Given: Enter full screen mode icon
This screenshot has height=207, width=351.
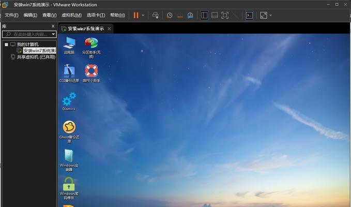Looking at the screenshot, I should (x=225, y=15).
